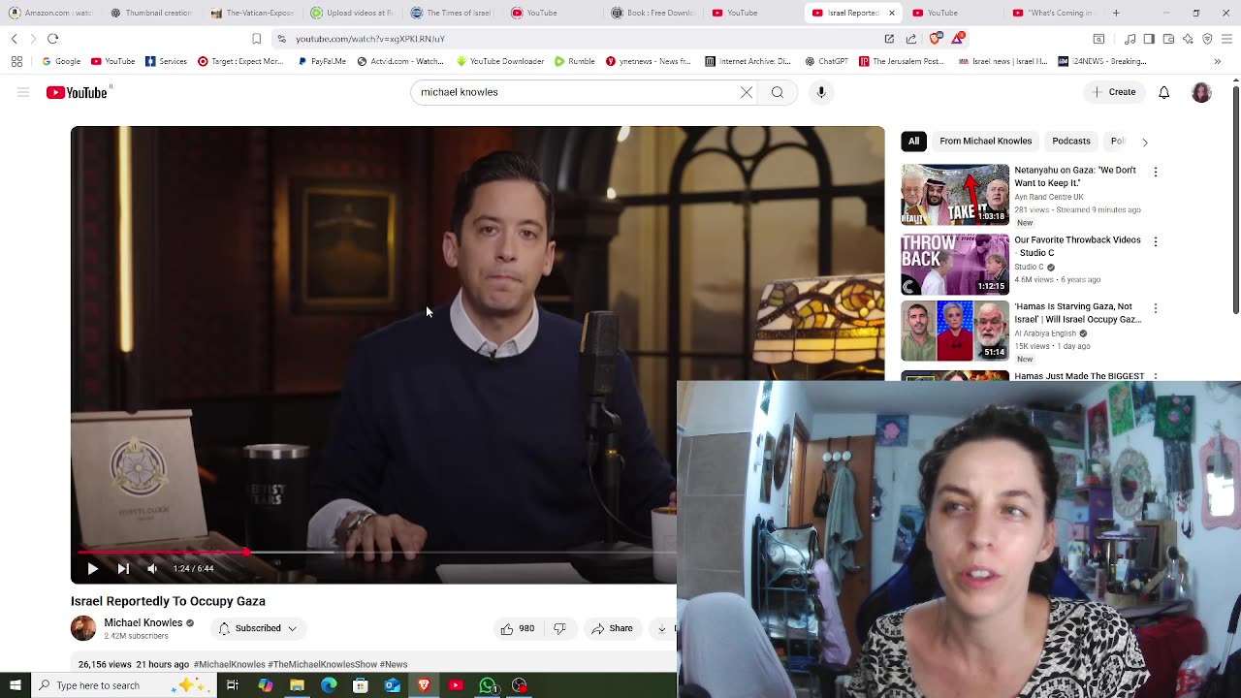Image resolution: width=1241 pixels, height=698 pixels.
Task: Open Google bookmark
Action: (61, 61)
